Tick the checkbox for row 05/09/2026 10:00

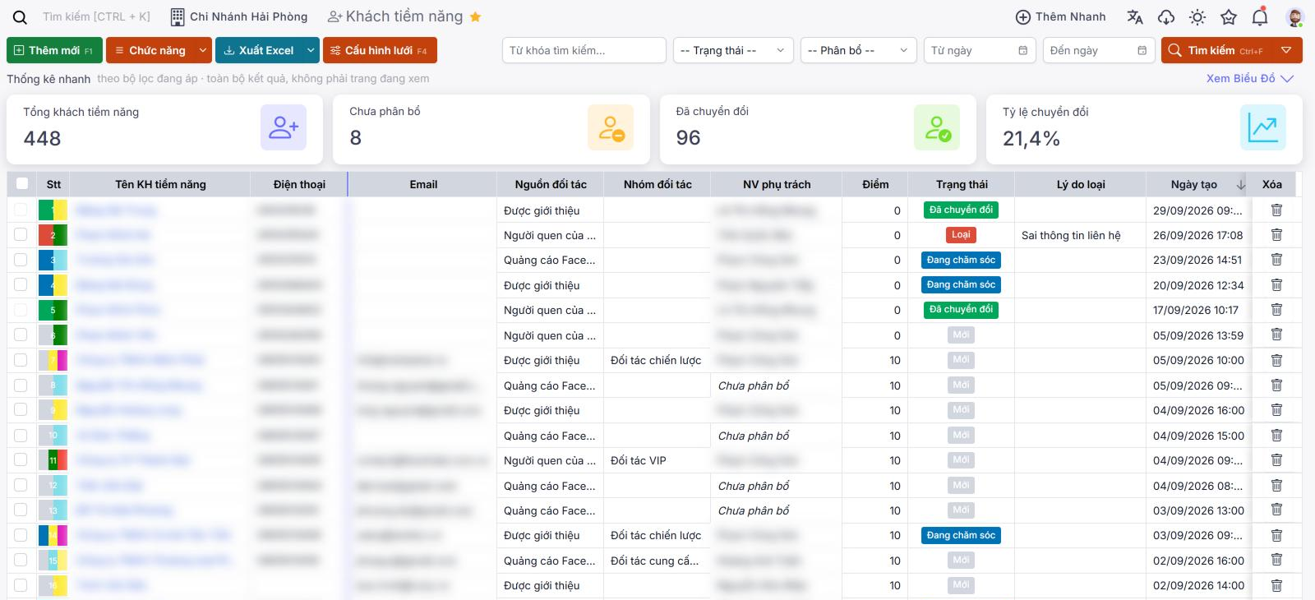tap(21, 360)
